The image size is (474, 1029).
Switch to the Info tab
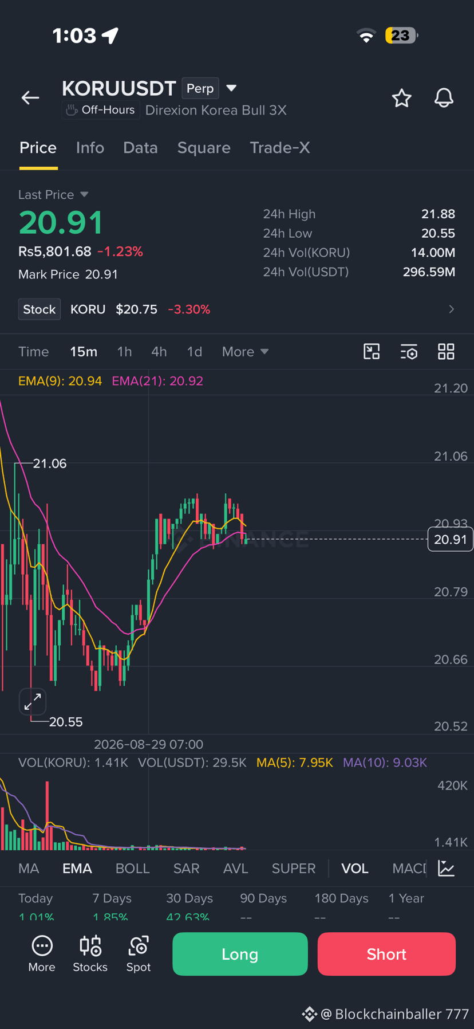click(90, 148)
